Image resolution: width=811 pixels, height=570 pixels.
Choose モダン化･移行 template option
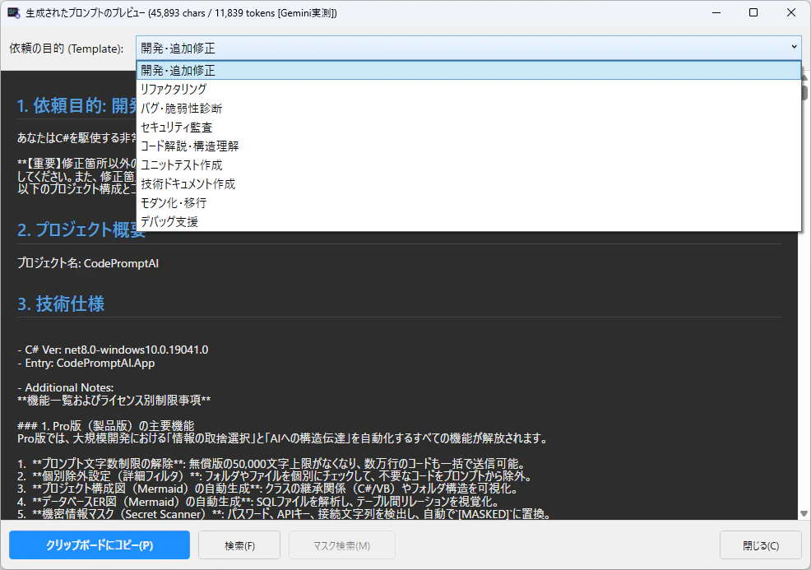[469, 203]
